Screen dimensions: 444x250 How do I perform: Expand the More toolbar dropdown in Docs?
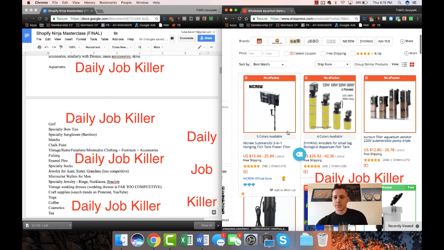158,47
